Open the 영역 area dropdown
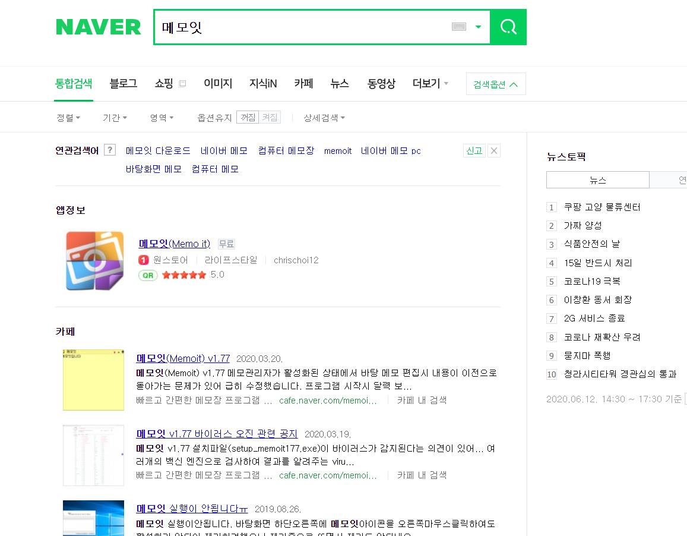 pyautogui.click(x=162, y=118)
